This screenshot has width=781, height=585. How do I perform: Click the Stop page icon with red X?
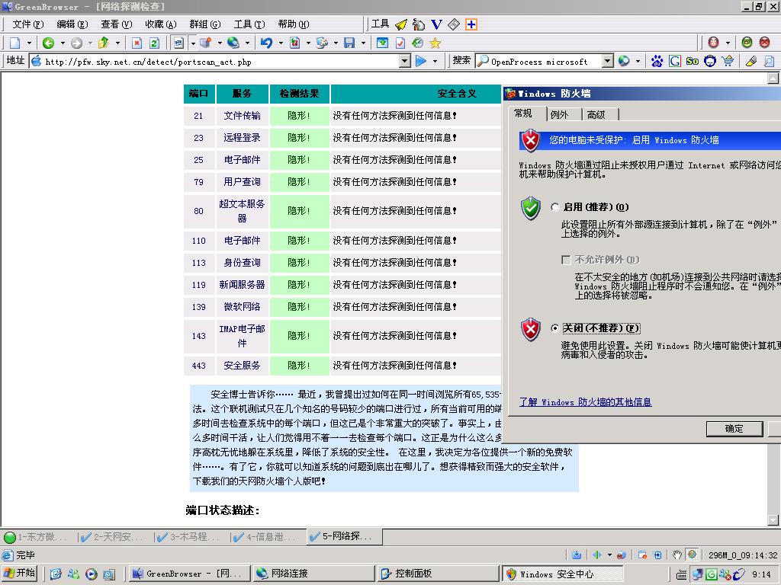[137, 43]
